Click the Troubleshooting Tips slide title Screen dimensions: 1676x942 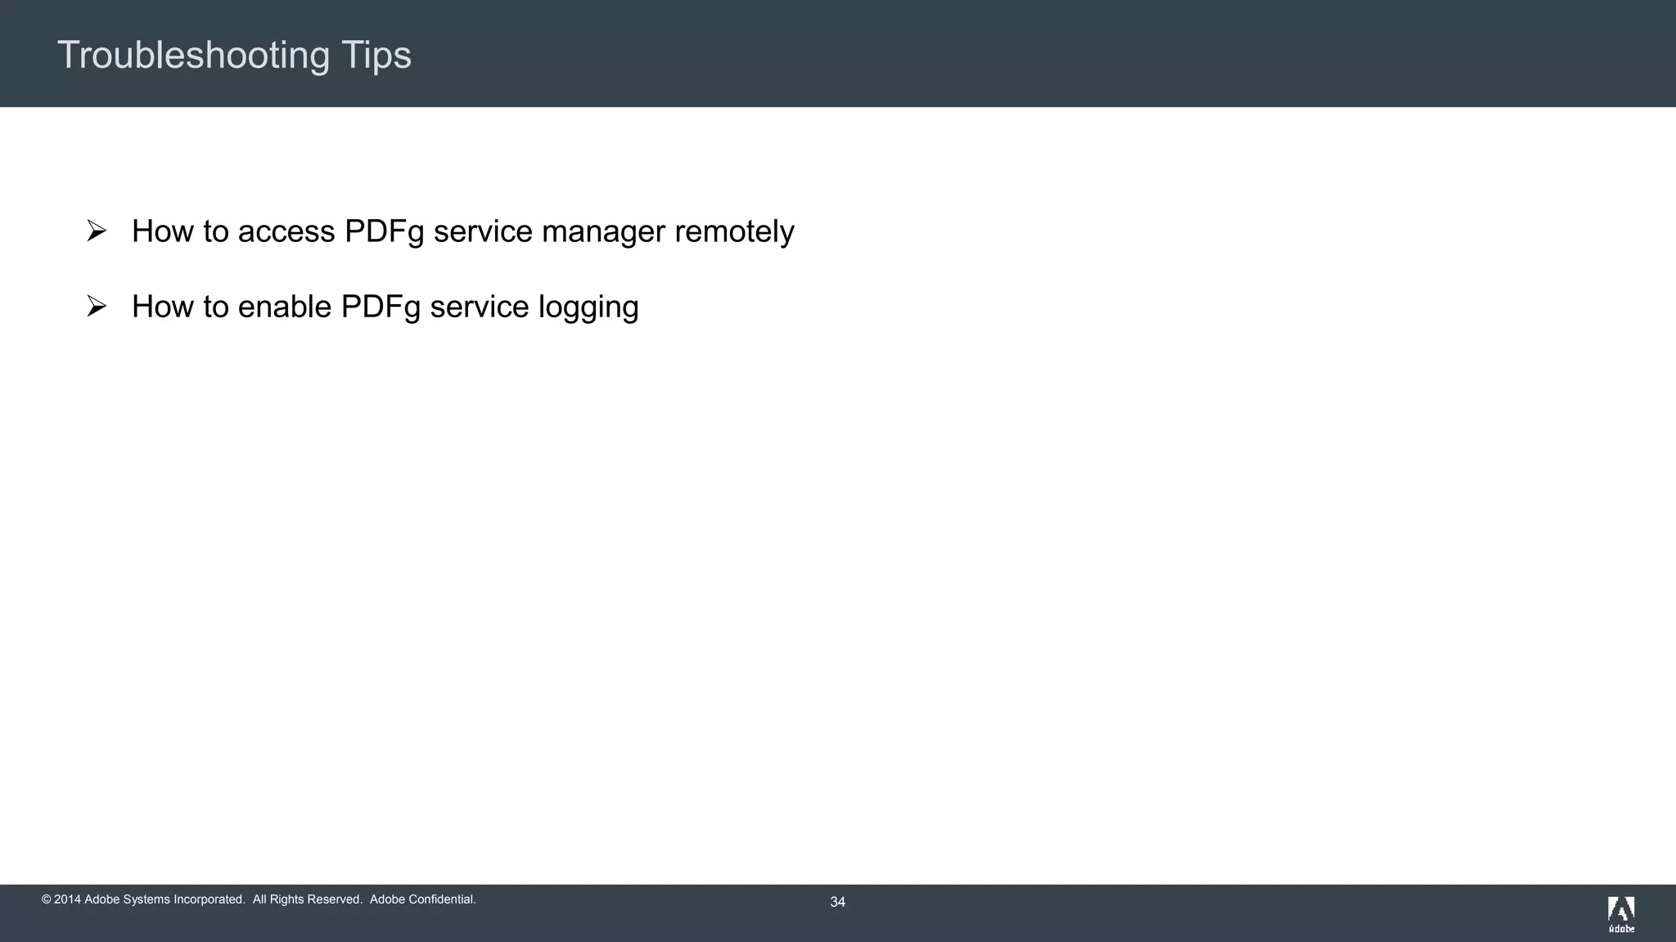click(x=234, y=56)
